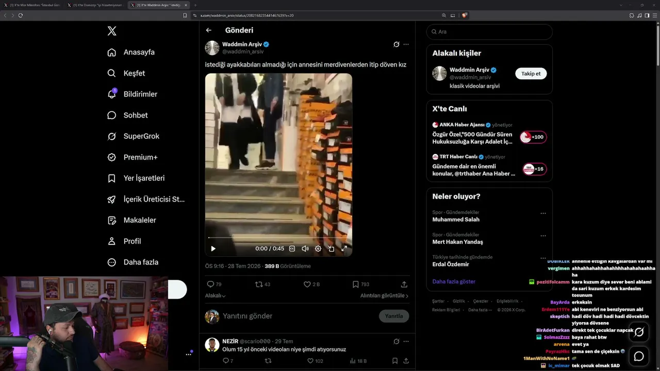Viewport: 660px width, 371px height.
Task: Open Waddmin Arşiv avatar on the post
Action: [212, 48]
